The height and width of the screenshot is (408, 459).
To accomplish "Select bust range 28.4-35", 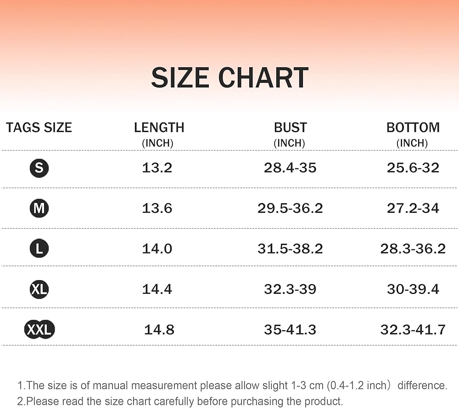I will [290, 168].
